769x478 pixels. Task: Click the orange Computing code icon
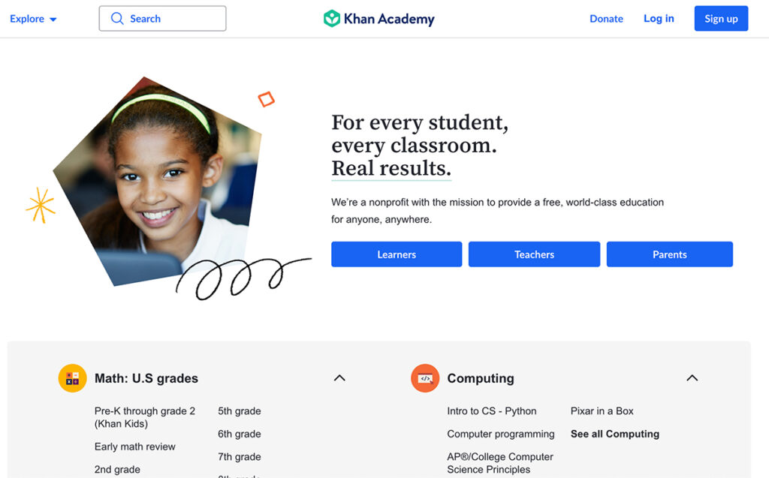click(425, 378)
